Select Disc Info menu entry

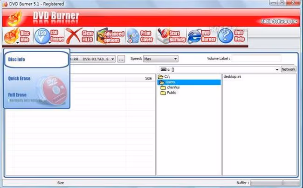(36, 60)
